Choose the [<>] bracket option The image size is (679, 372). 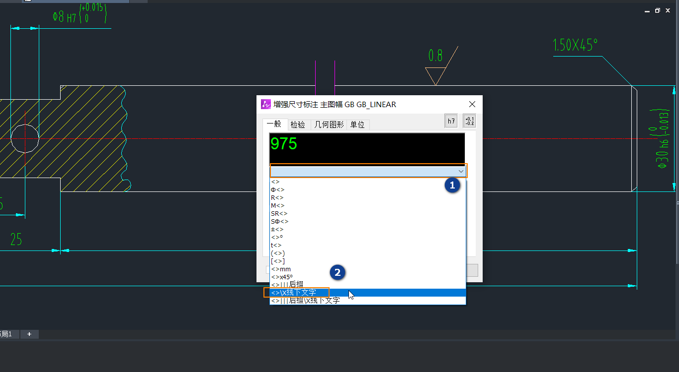[368, 261]
